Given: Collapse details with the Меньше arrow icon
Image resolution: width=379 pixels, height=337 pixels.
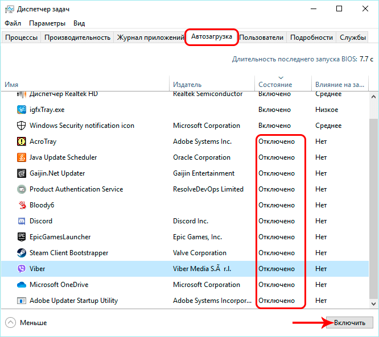Looking at the screenshot, I should pyautogui.click(x=10, y=323).
